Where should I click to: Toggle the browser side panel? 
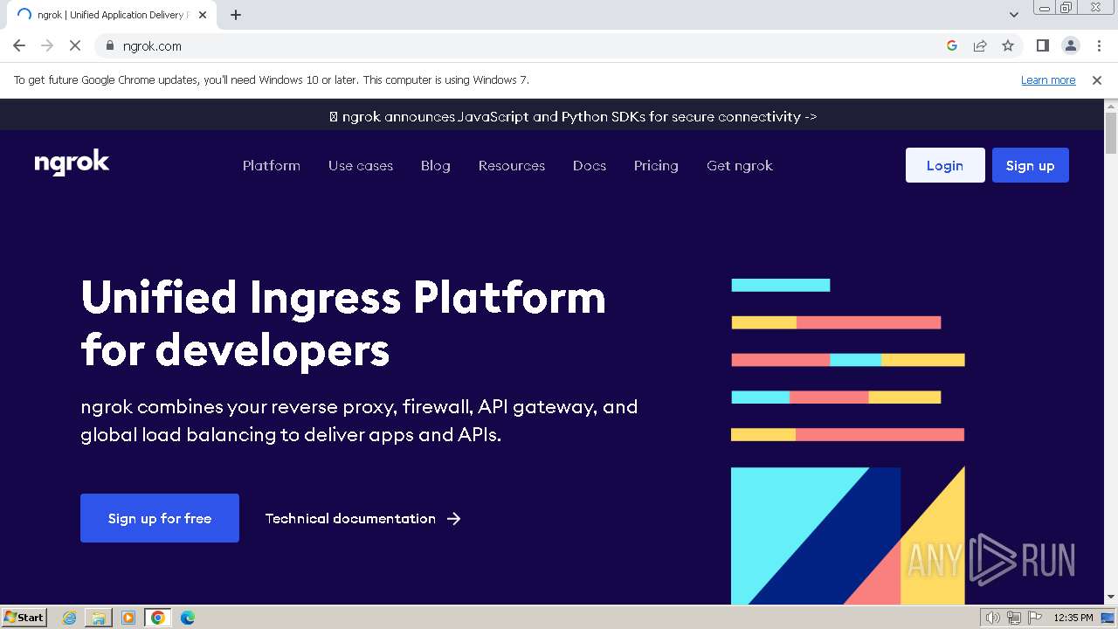click(1042, 45)
